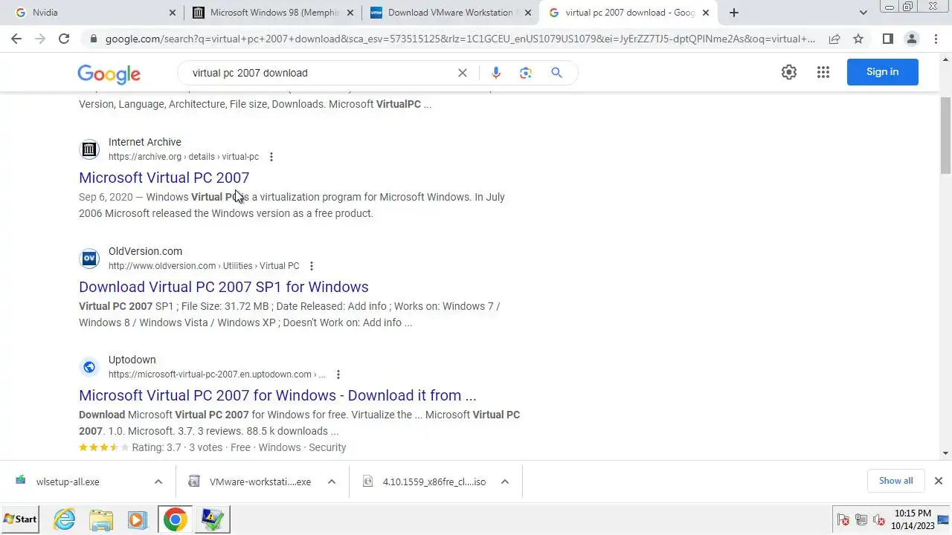Close the Nvidia tab
The width and height of the screenshot is (952, 535).
point(173,13)
